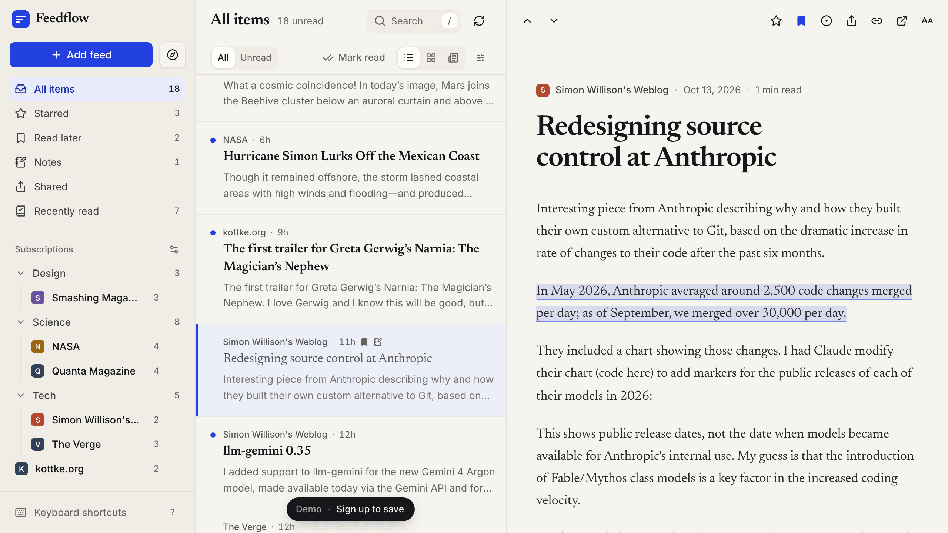Toggle the read later bookmark in reader toolbar
This screenshot has height=533, width=948.
pyautogui.click(x=801, y=21)
